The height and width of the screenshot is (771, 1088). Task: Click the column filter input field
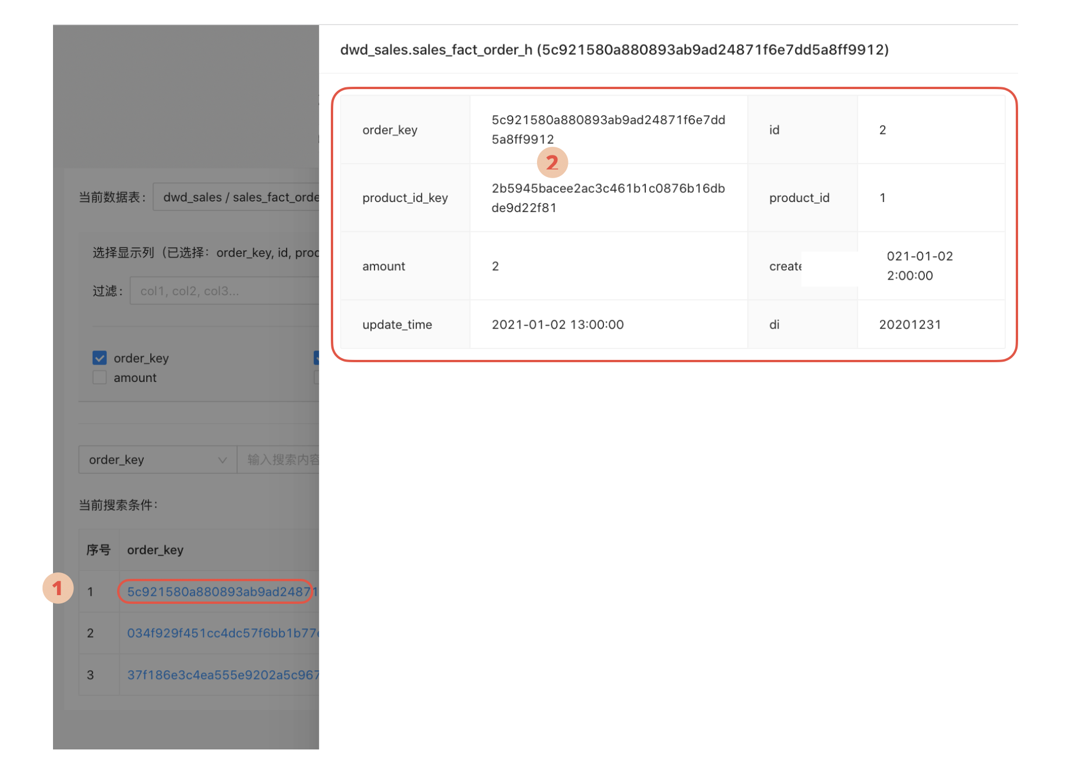pyautogui.click(x=224, y=291)
